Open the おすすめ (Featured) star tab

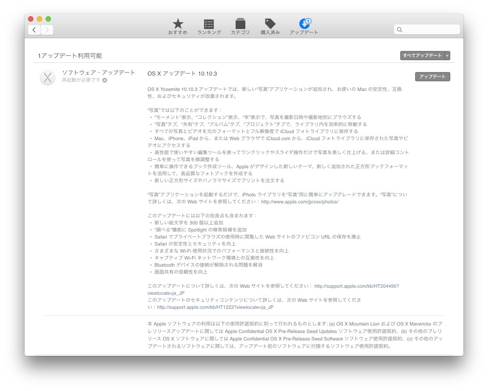pos(178,26)
